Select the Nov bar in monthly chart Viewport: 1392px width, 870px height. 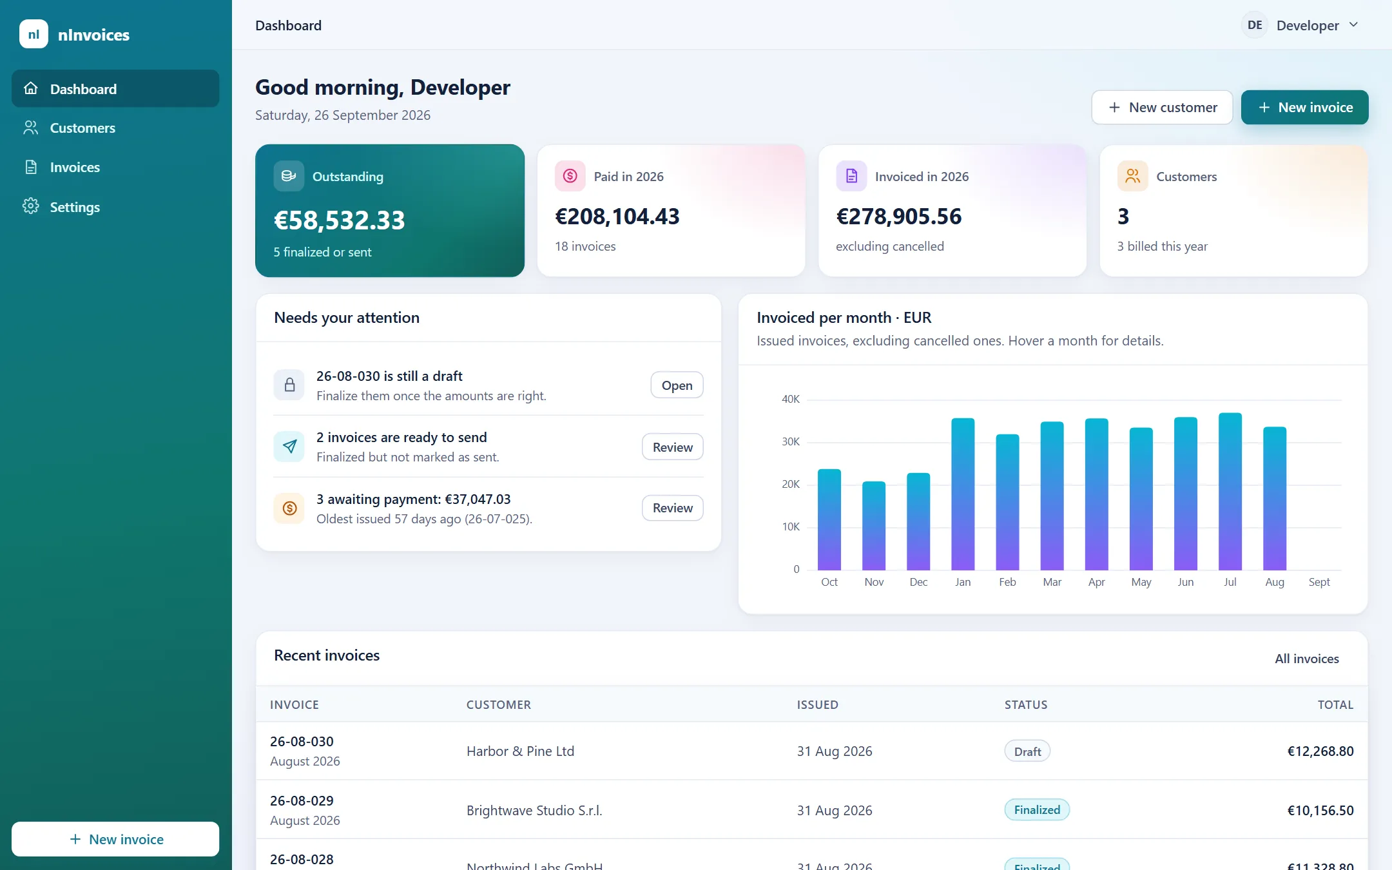point(874,526)
